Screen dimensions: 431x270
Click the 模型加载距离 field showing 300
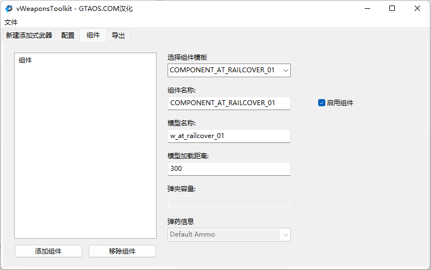pyautogui.click(x=229, y=169)
